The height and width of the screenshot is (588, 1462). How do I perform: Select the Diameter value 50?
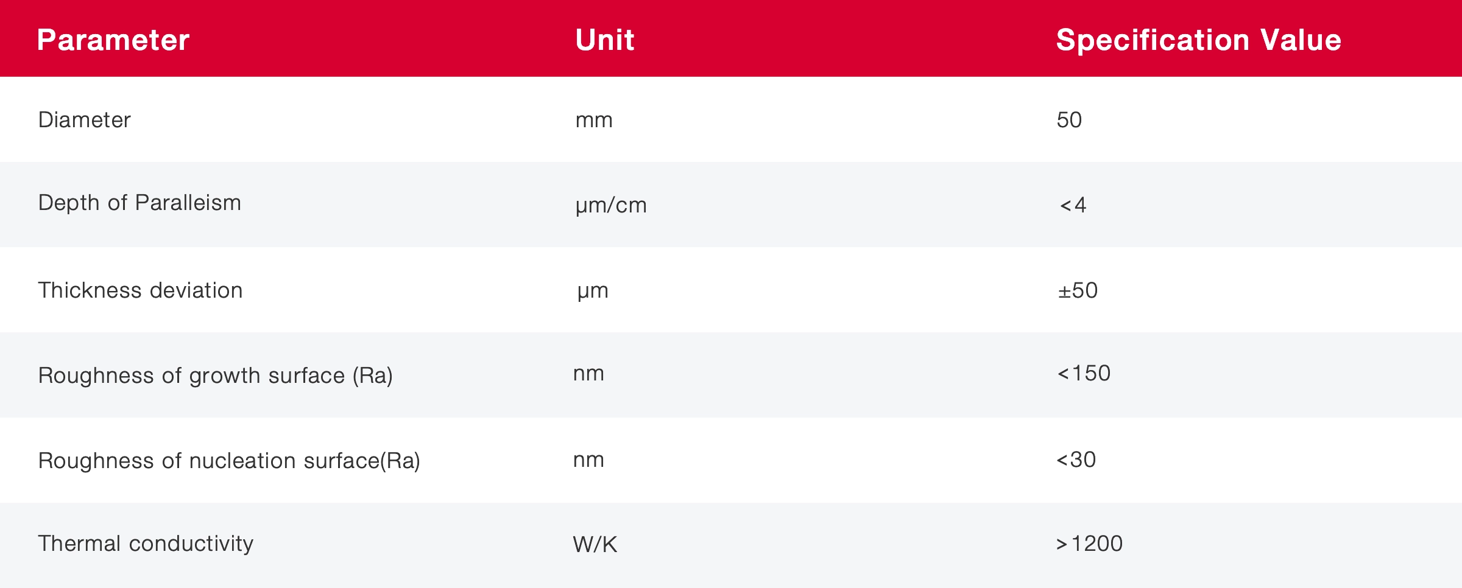click(1069, 120)
